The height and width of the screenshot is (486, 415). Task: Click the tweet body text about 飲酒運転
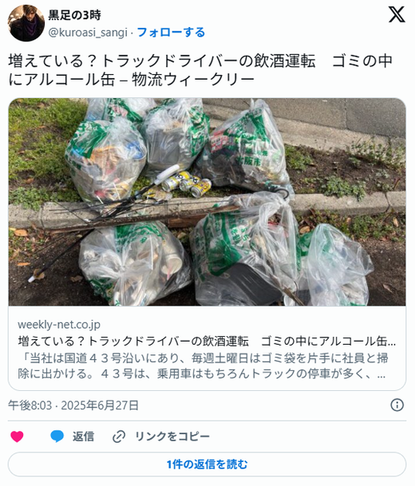pyautogui.click(x=200, y=70)
